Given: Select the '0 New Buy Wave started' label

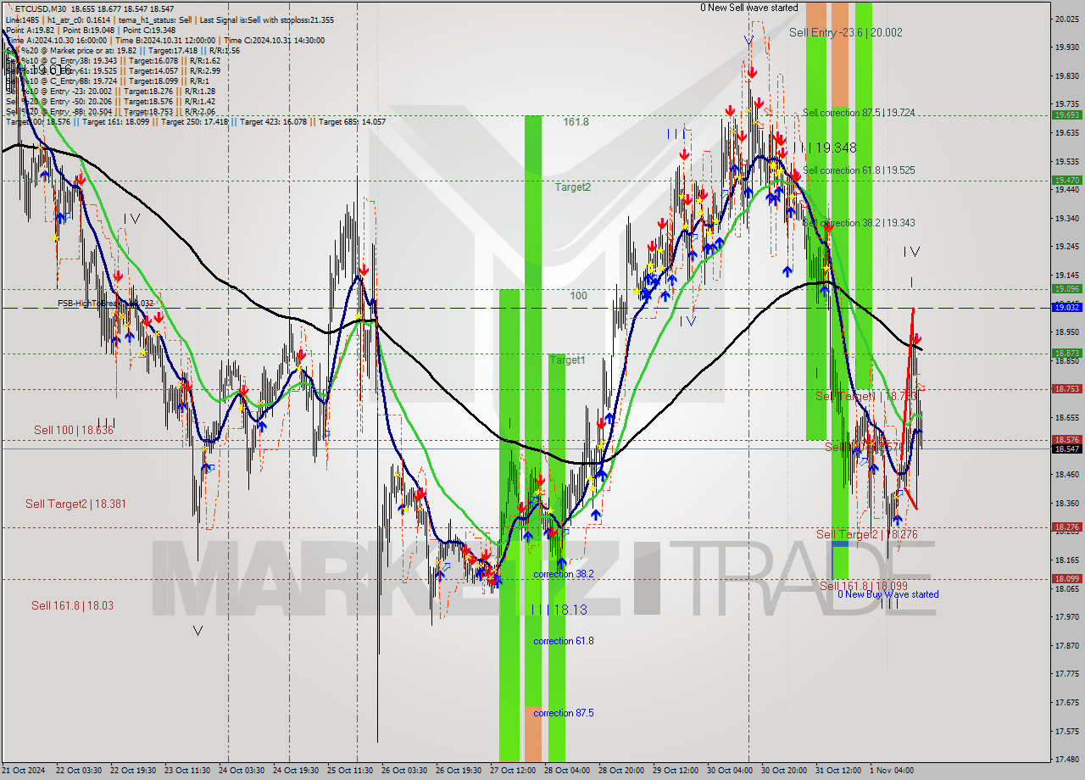Looking at the screenshot, I should click(887, 594).
